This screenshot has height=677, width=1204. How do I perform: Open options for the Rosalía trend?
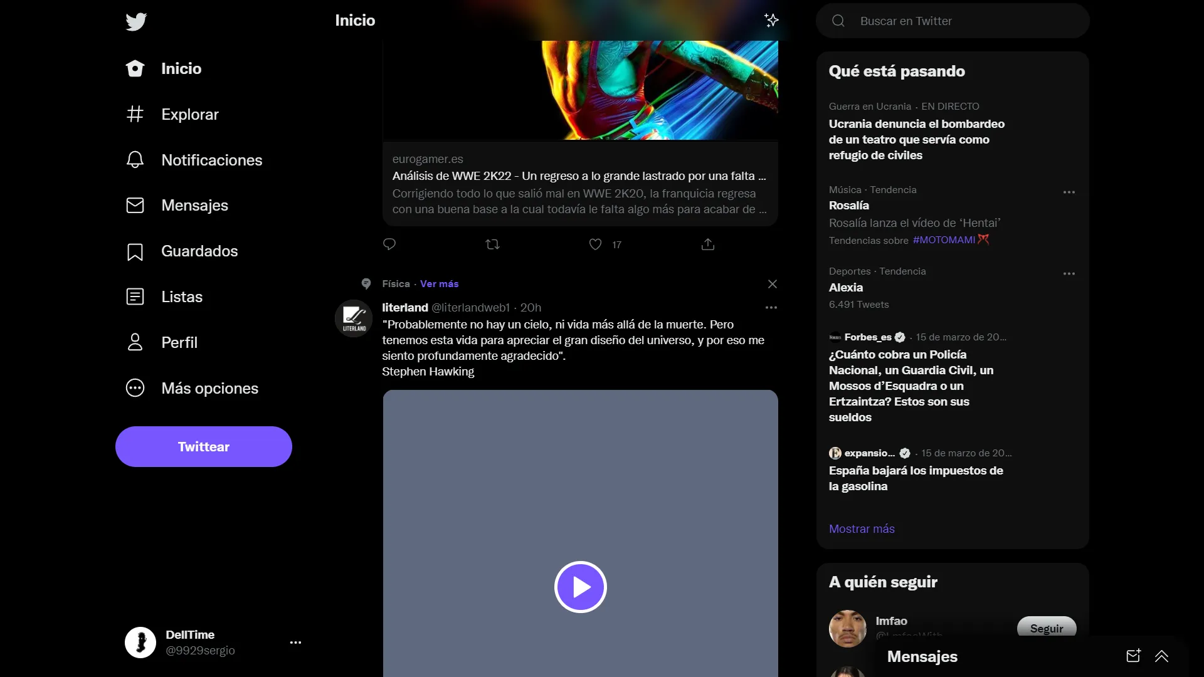tap(1069, 192)
